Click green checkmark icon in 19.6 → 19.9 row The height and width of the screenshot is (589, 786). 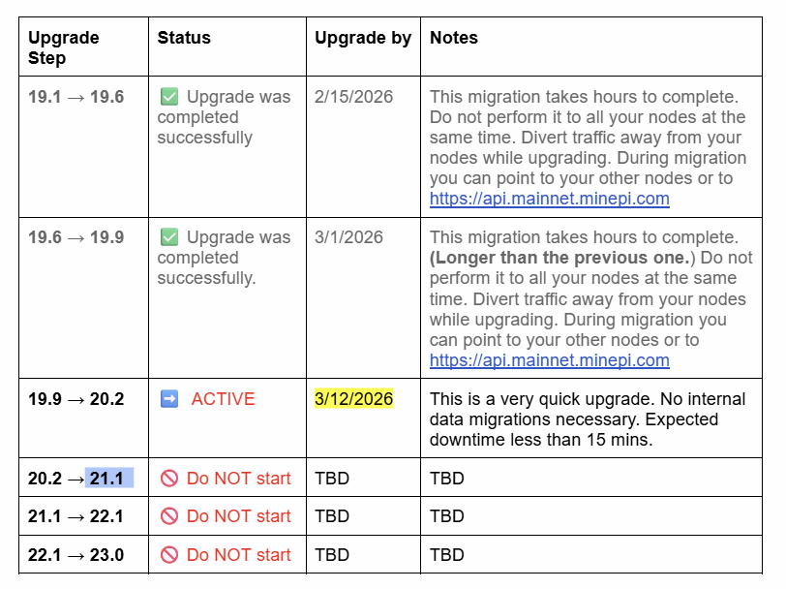tap(169, 237)
